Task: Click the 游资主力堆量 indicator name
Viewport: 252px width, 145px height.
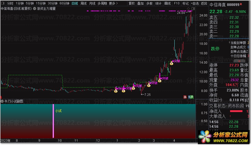Action: coord(46,8)
